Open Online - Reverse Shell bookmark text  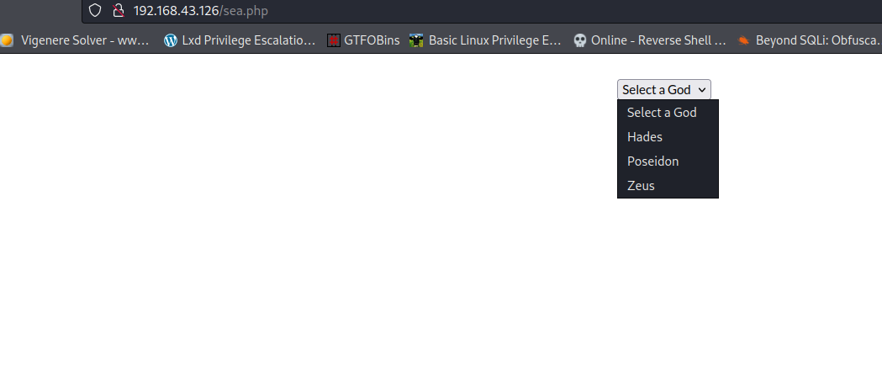coord(658,40)
